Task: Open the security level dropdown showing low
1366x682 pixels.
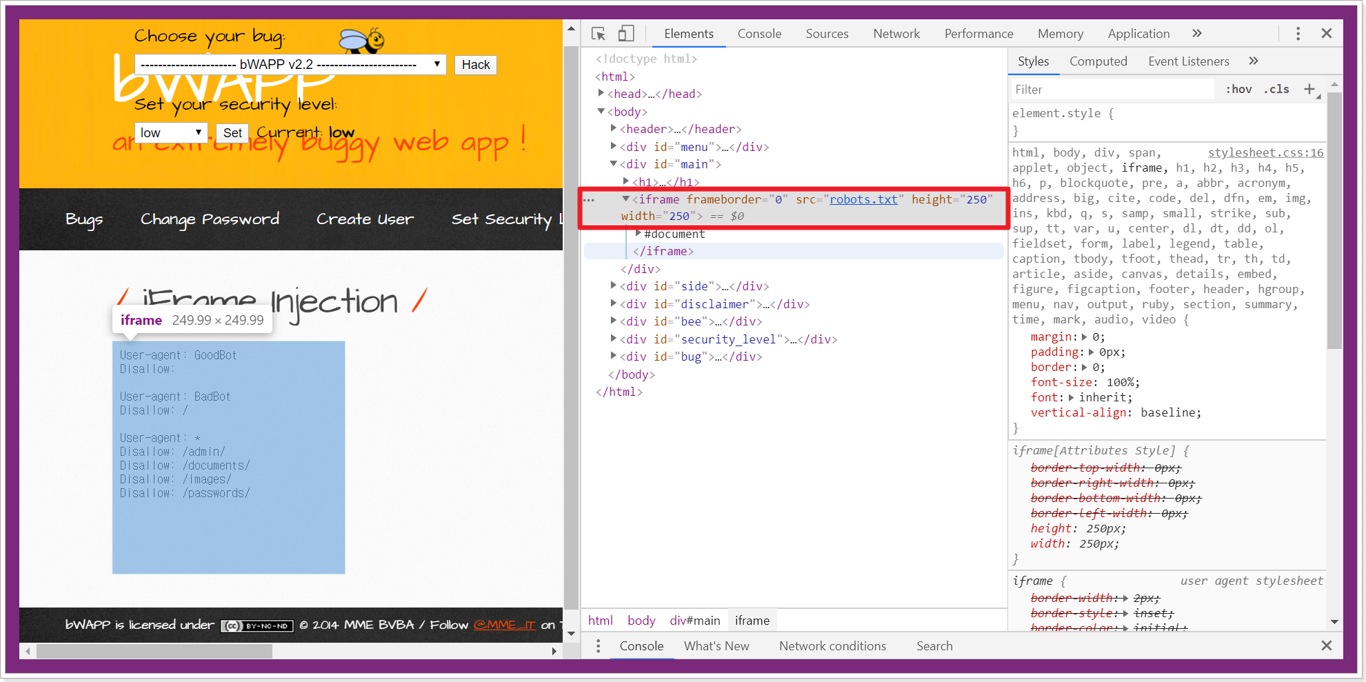Action: 170,132
